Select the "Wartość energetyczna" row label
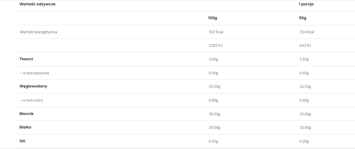The height and width of the screenshot is (149, 355). click(38, 32)
